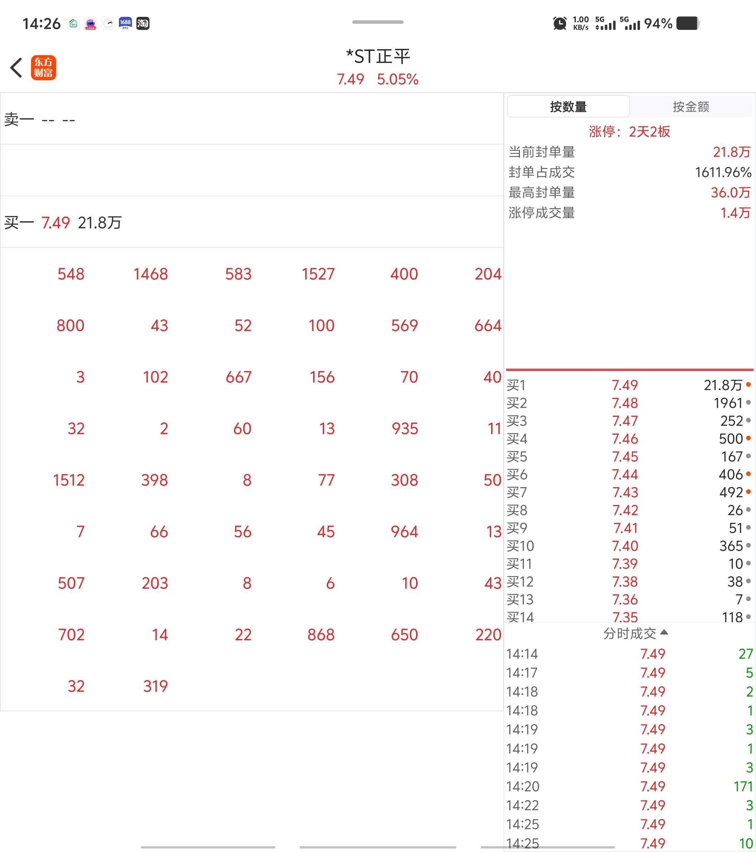The height and width of the screenshot is (852, 756).
Task: Tap order queue entry 1527
Action: [318, 274]
